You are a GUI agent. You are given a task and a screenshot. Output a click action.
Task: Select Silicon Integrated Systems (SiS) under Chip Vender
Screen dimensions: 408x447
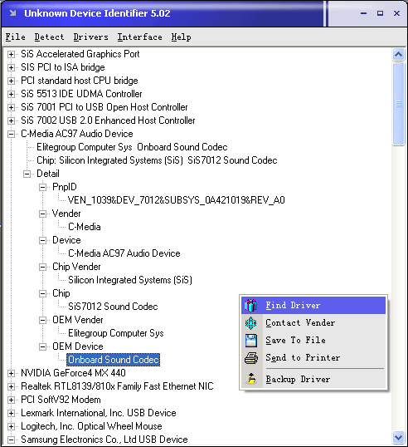click(130, 280)
